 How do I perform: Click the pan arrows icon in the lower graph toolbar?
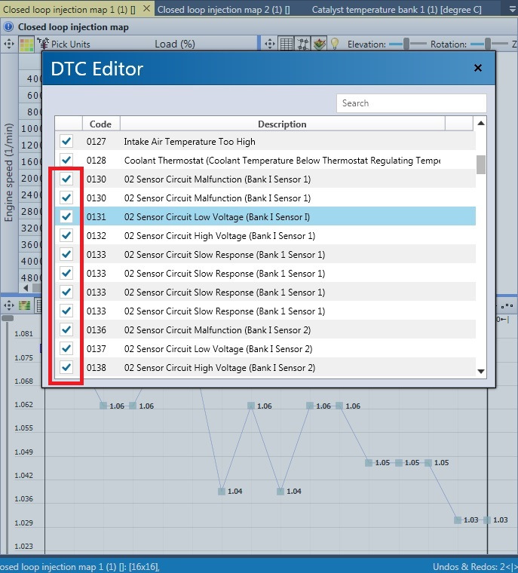pos(9,305)
